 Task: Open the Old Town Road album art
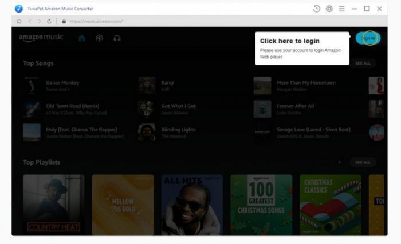(x=32, y=109)
